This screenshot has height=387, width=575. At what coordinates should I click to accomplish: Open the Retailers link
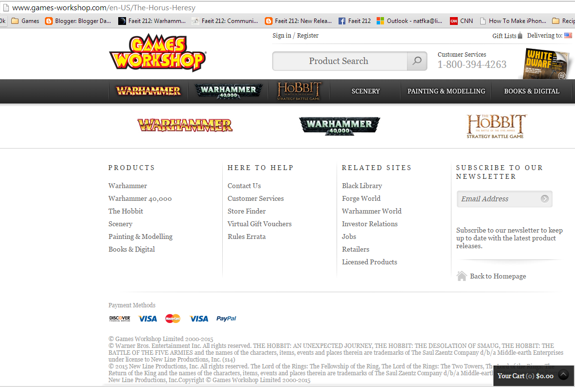click(x=356, y=249)
